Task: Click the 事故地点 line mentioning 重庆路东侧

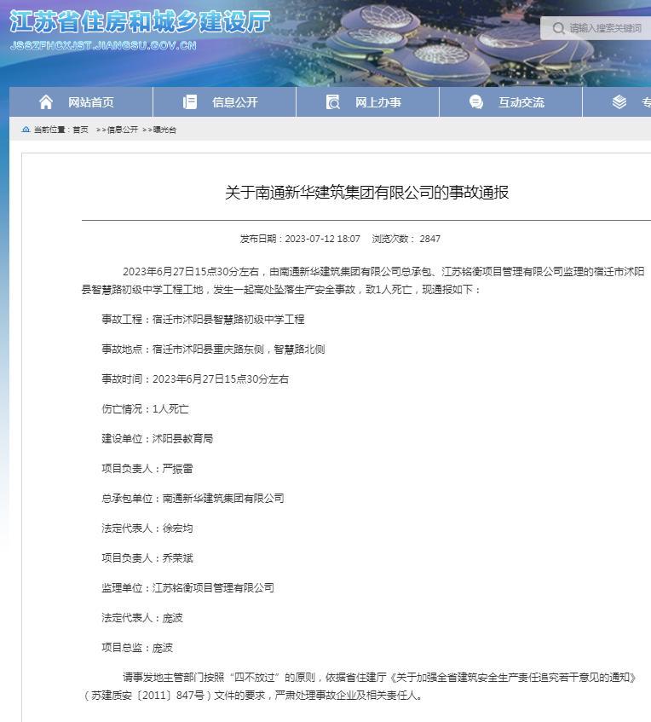Action: pyautogui.click(x=213, y=349)
